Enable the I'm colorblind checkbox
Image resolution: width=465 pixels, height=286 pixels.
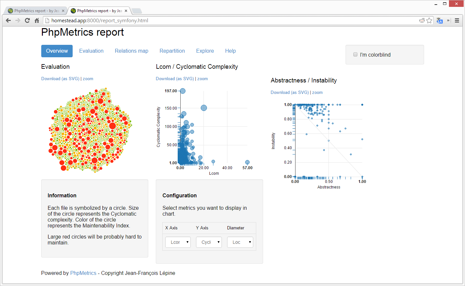(x=355, y=54)
